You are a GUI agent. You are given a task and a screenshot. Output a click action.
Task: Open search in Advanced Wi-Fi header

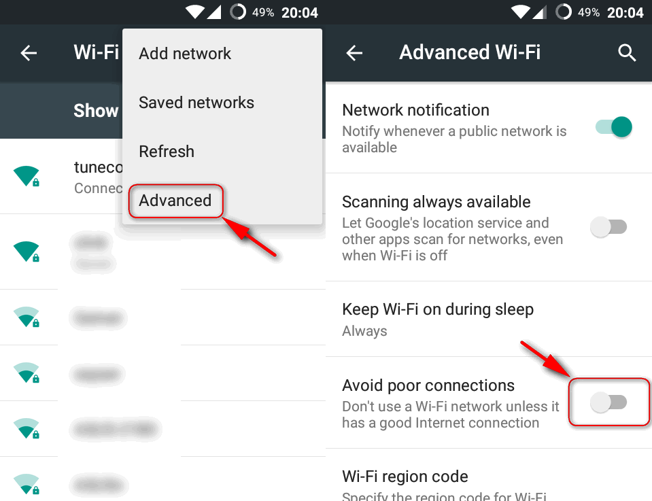pyautogui.click(x=627, y=53)
